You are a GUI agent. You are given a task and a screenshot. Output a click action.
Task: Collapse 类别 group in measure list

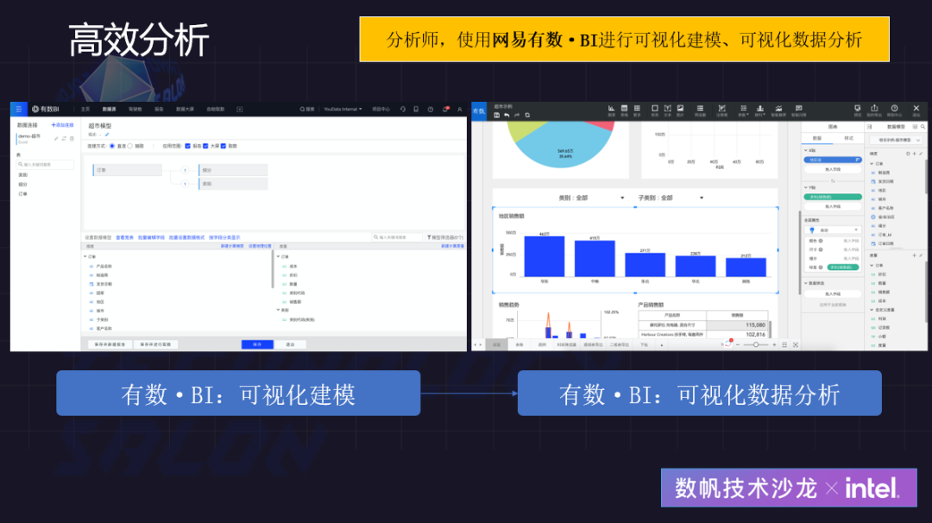coord(278,310)
